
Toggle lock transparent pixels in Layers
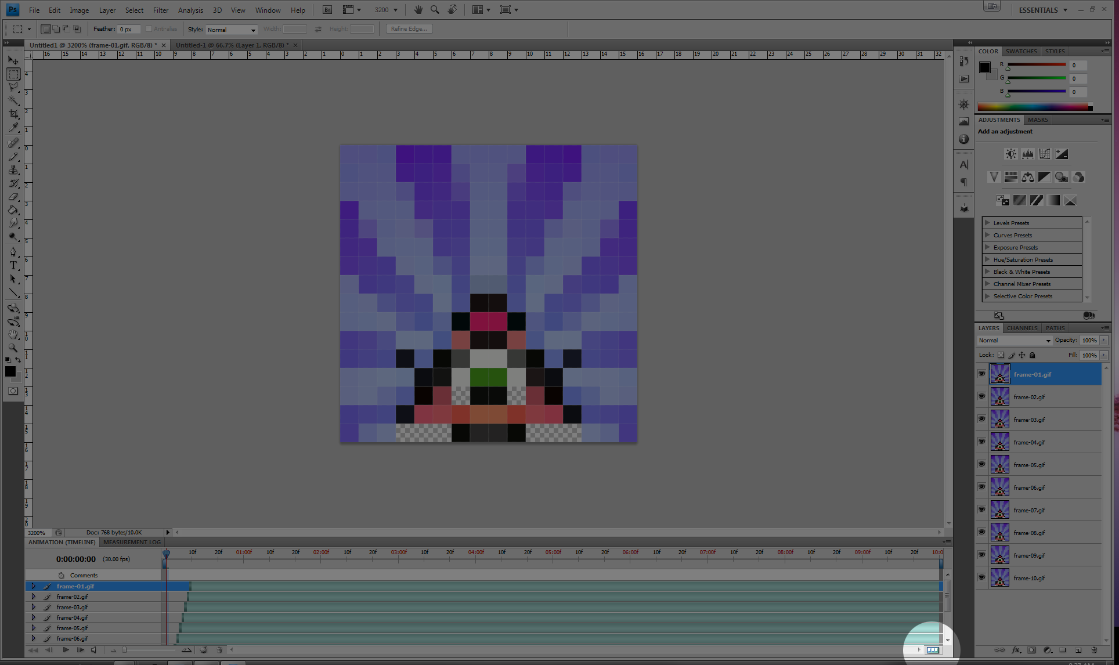point(1001,355)
